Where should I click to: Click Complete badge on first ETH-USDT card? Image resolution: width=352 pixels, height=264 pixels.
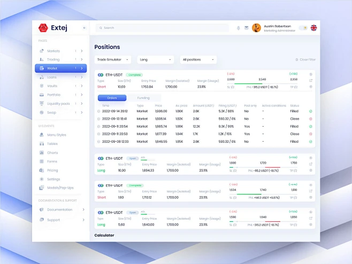(x=134, y=75)
